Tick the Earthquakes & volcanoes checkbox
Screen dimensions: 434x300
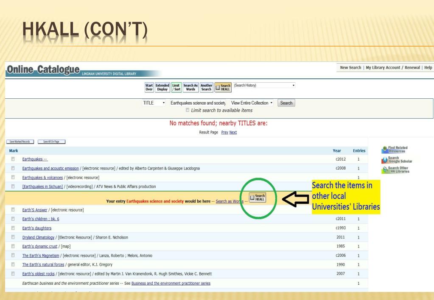pos(13,177)
